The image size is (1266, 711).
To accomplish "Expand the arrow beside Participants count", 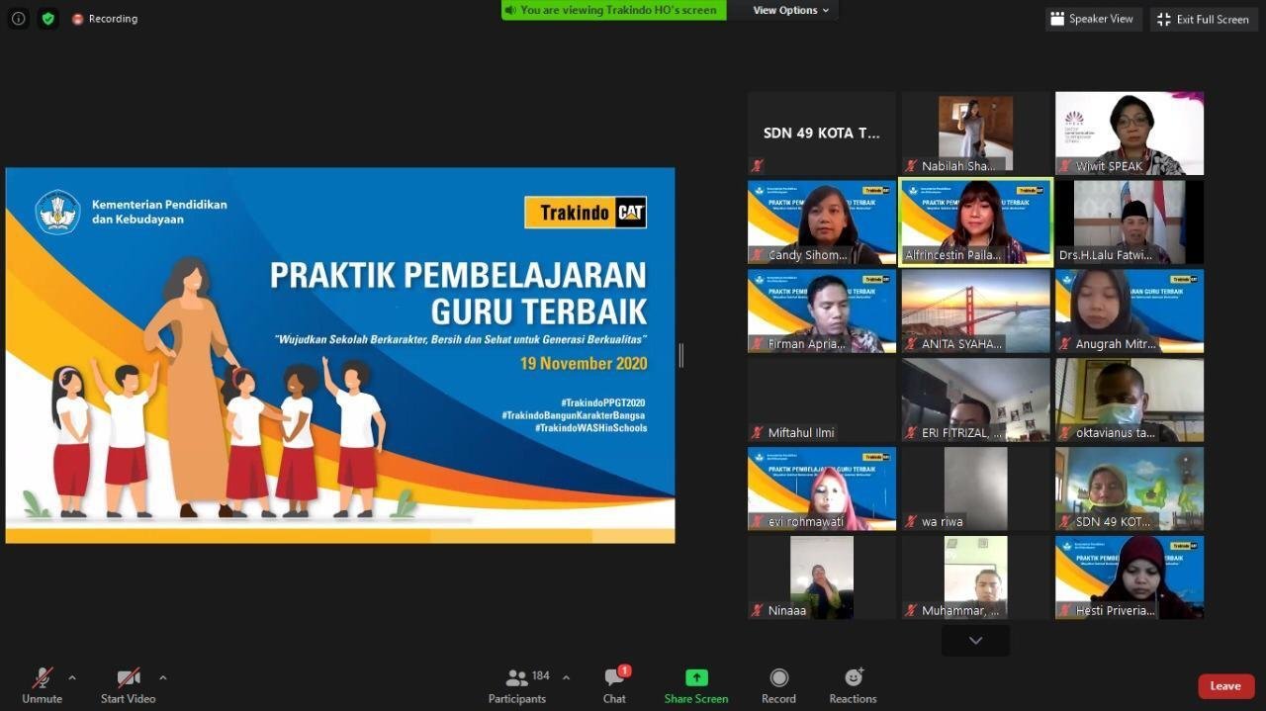I will point(566,677).
